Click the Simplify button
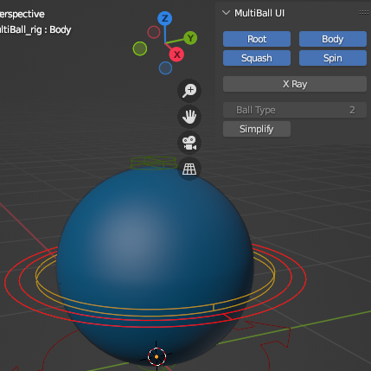This screenshot has width=371, height=371. pos(257,129)
